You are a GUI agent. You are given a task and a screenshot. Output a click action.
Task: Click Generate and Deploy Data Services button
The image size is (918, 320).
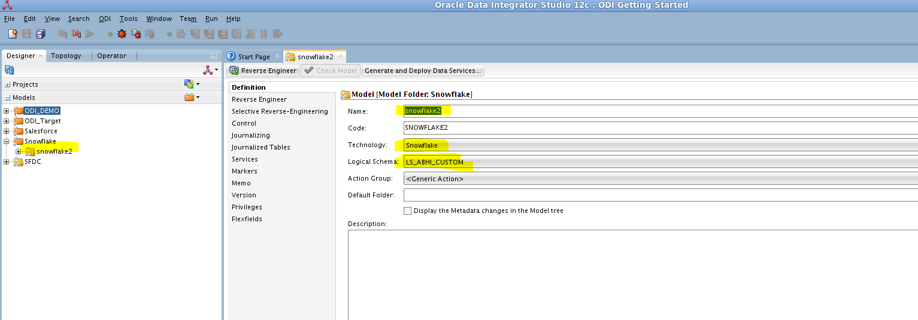[422, 71]
